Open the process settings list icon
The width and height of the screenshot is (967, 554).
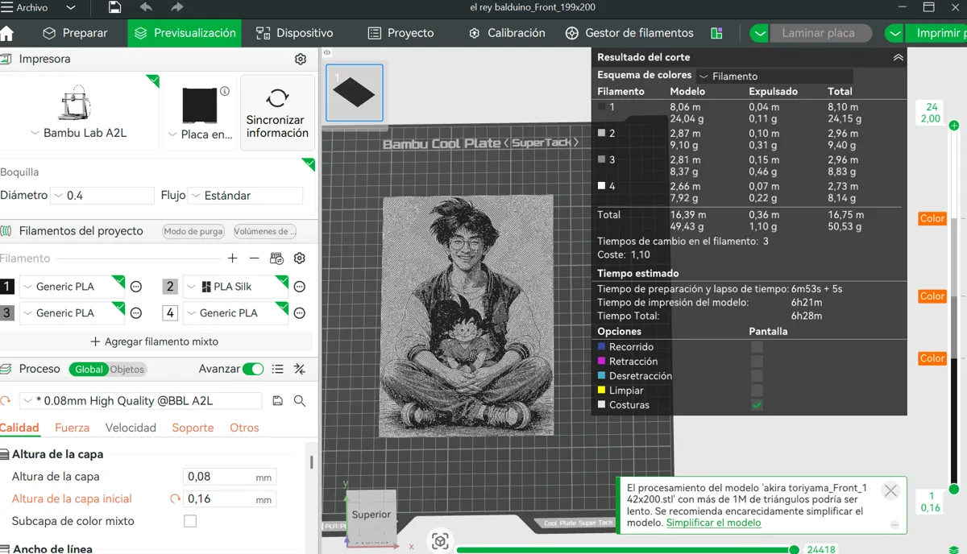(278, 369)
